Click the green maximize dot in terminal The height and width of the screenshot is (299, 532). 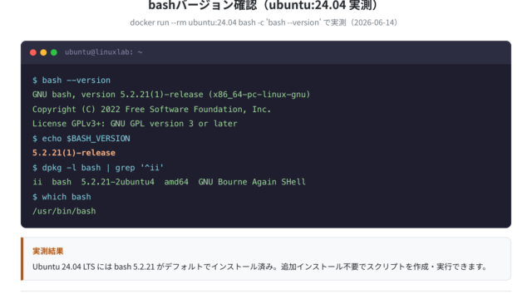[x=53, y=52]
